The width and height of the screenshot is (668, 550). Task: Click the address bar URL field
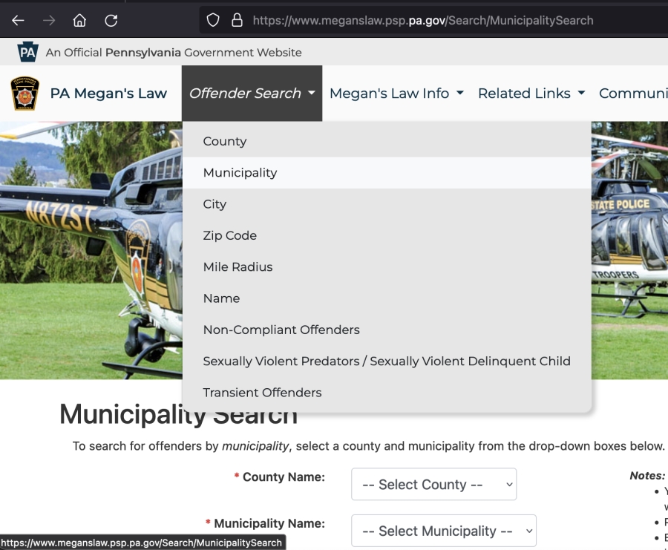click(433, 20)
